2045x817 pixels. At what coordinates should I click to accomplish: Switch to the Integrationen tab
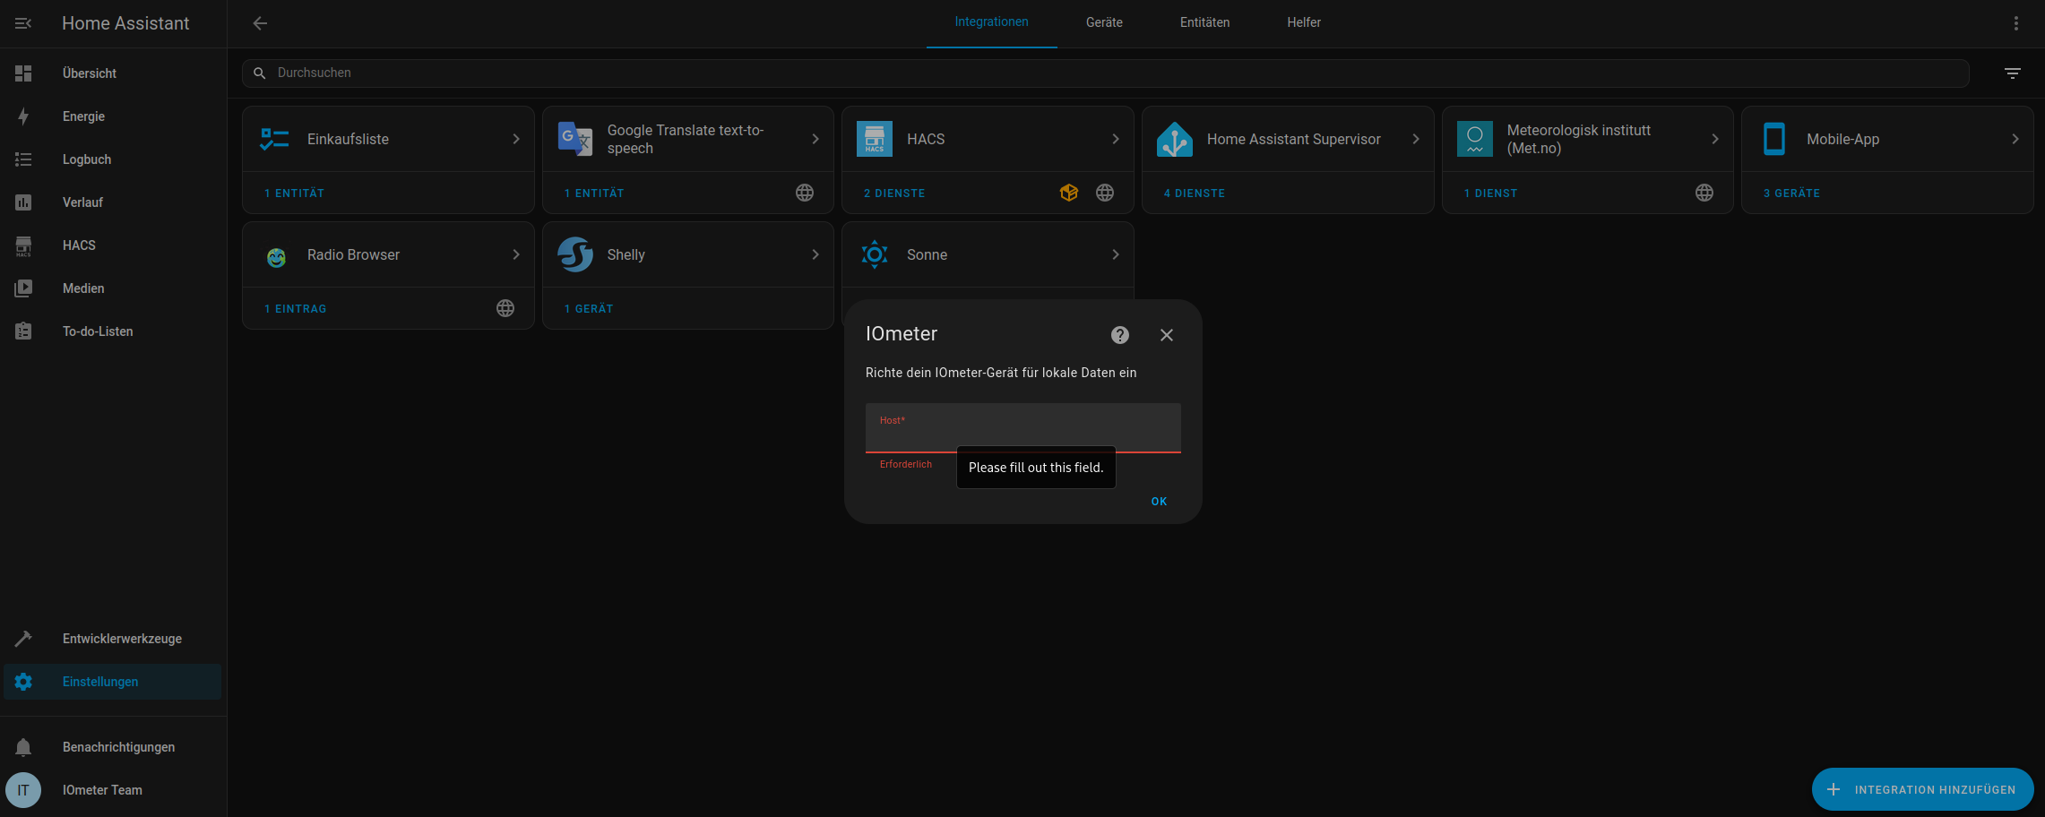(x=991, y=22)
